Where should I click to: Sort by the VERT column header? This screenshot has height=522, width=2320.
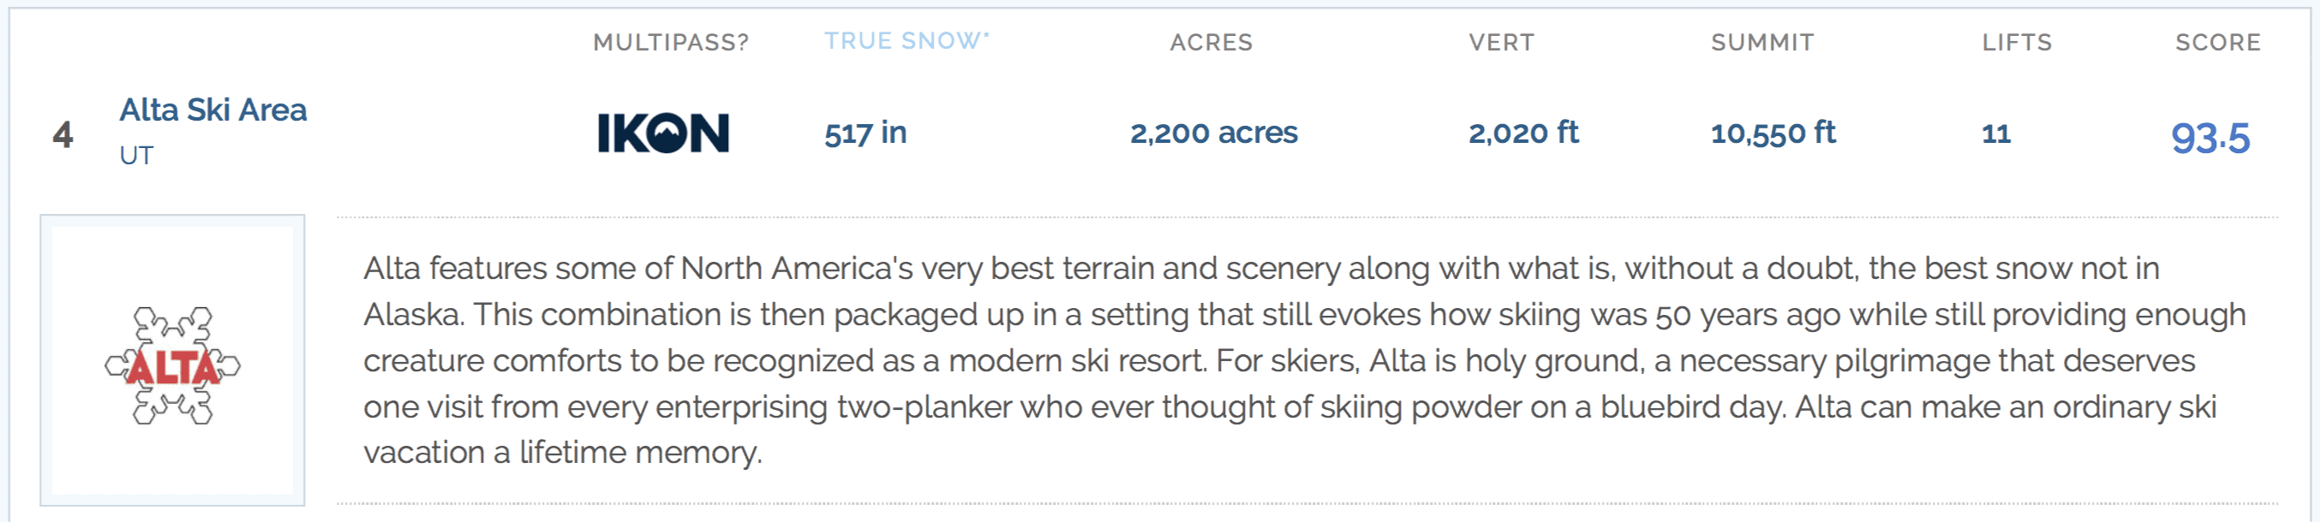[1501, 42]
